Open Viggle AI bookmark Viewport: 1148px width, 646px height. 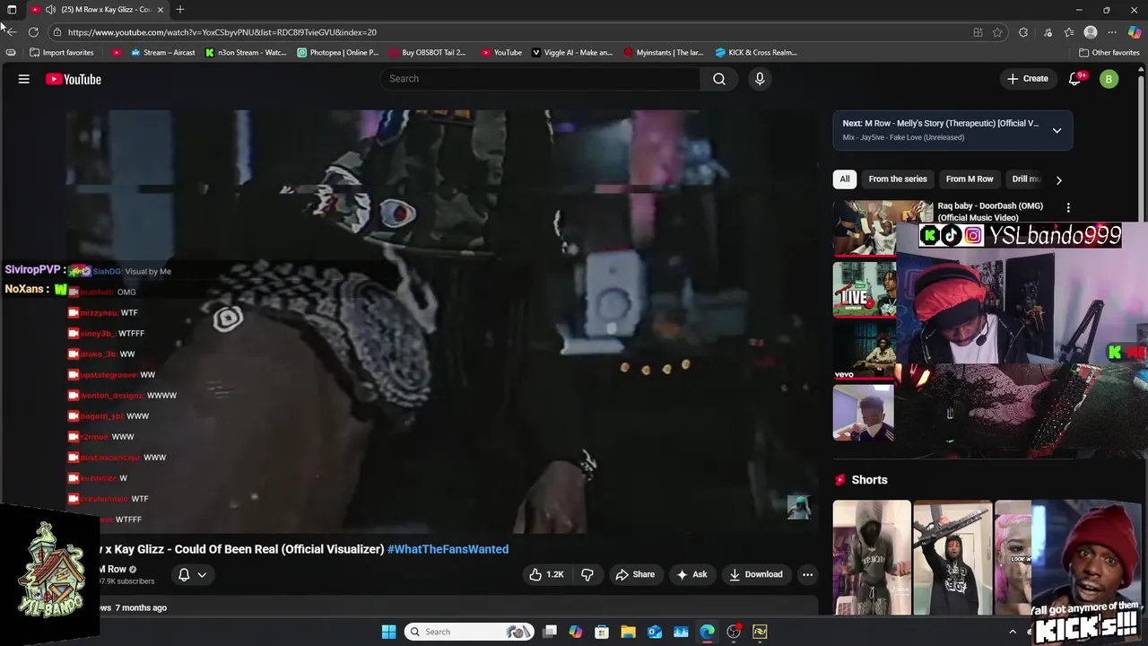(572, 52)
